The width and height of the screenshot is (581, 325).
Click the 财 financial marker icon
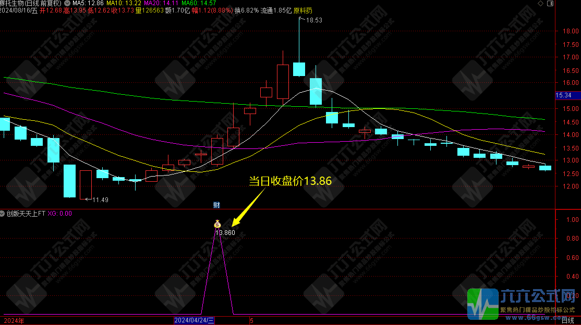click(x=217, y=205)
